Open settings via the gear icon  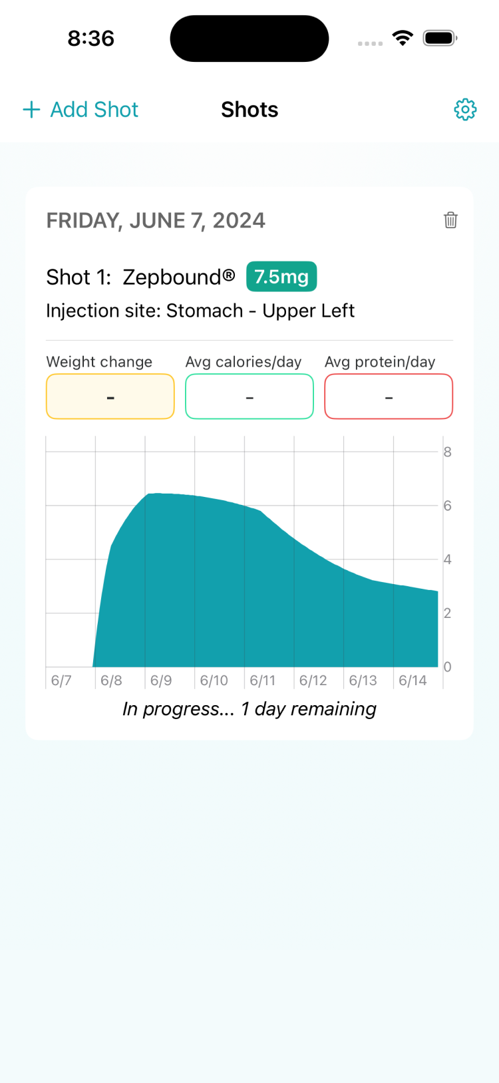(x=465, y=110)
